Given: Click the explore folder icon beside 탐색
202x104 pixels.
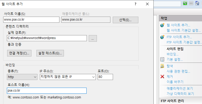Looking at the screenshot, I should point(162,66).
